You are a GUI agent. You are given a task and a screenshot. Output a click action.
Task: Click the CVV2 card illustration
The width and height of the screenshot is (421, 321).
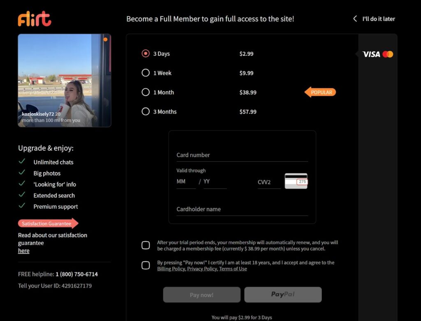tap(296, 181)
